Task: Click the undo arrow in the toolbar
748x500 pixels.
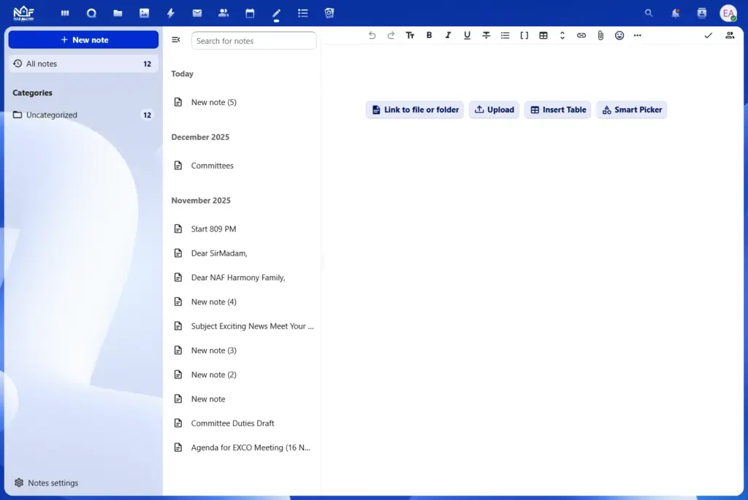Action: pyautogui.click(x=372, y=35)
